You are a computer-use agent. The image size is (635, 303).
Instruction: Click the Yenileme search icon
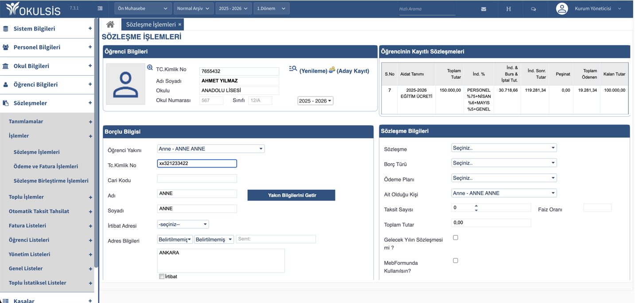[x=293, y=69]
